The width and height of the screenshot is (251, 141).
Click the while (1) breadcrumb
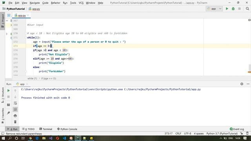[32, 78]
